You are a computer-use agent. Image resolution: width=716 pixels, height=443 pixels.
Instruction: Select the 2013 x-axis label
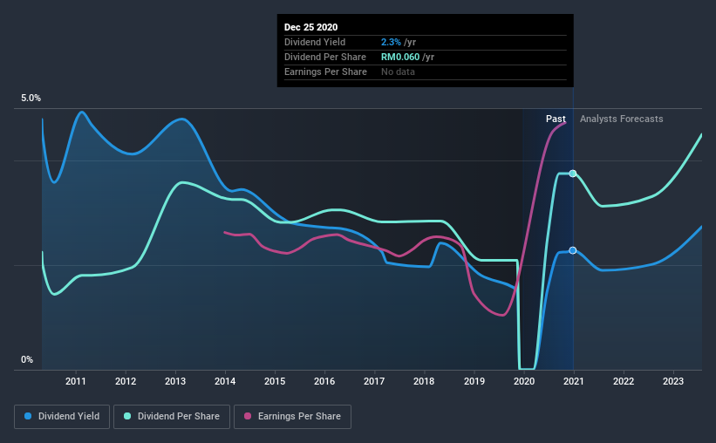[x=175, y=381]
